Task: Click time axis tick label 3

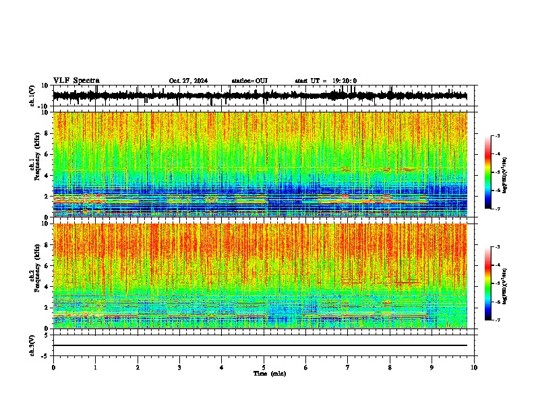Action: 179,368
